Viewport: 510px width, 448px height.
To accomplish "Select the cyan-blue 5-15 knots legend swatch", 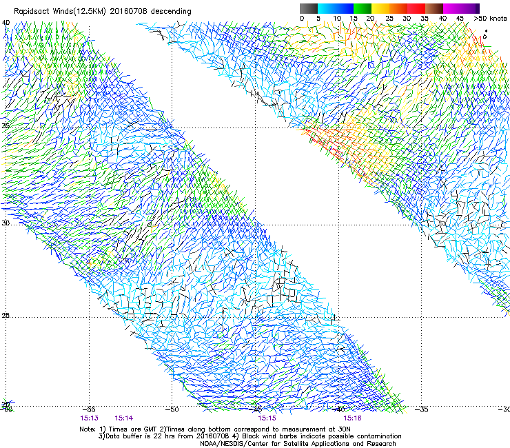I will 336,8.
